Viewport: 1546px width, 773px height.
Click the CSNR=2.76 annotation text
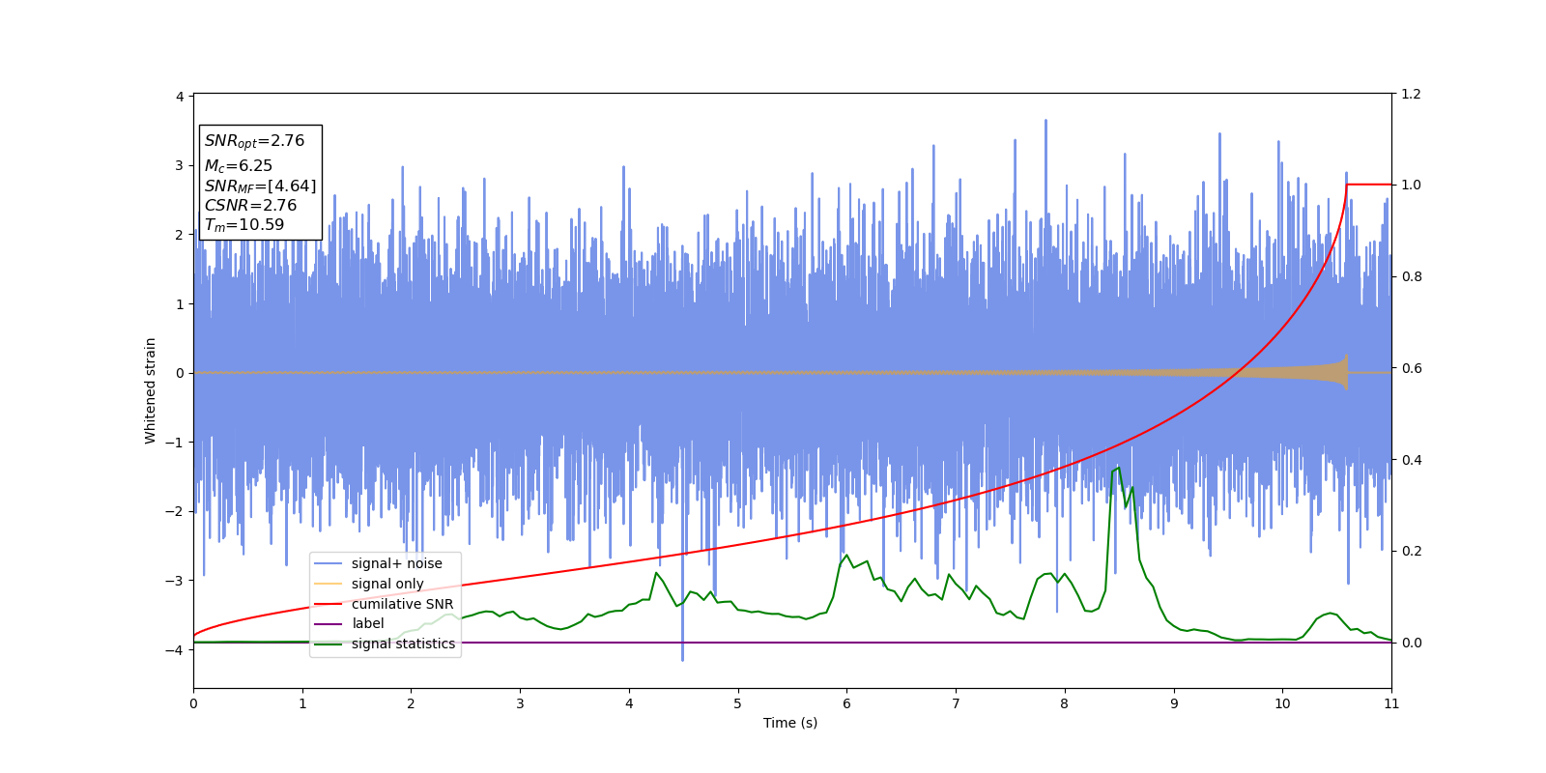click(x=250, y=205)
